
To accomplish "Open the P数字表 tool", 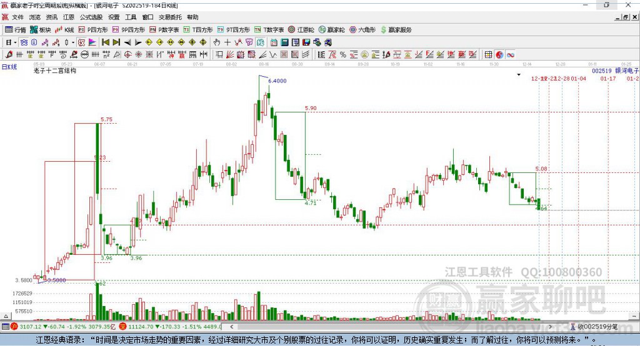I will click(x=164, y=30).
